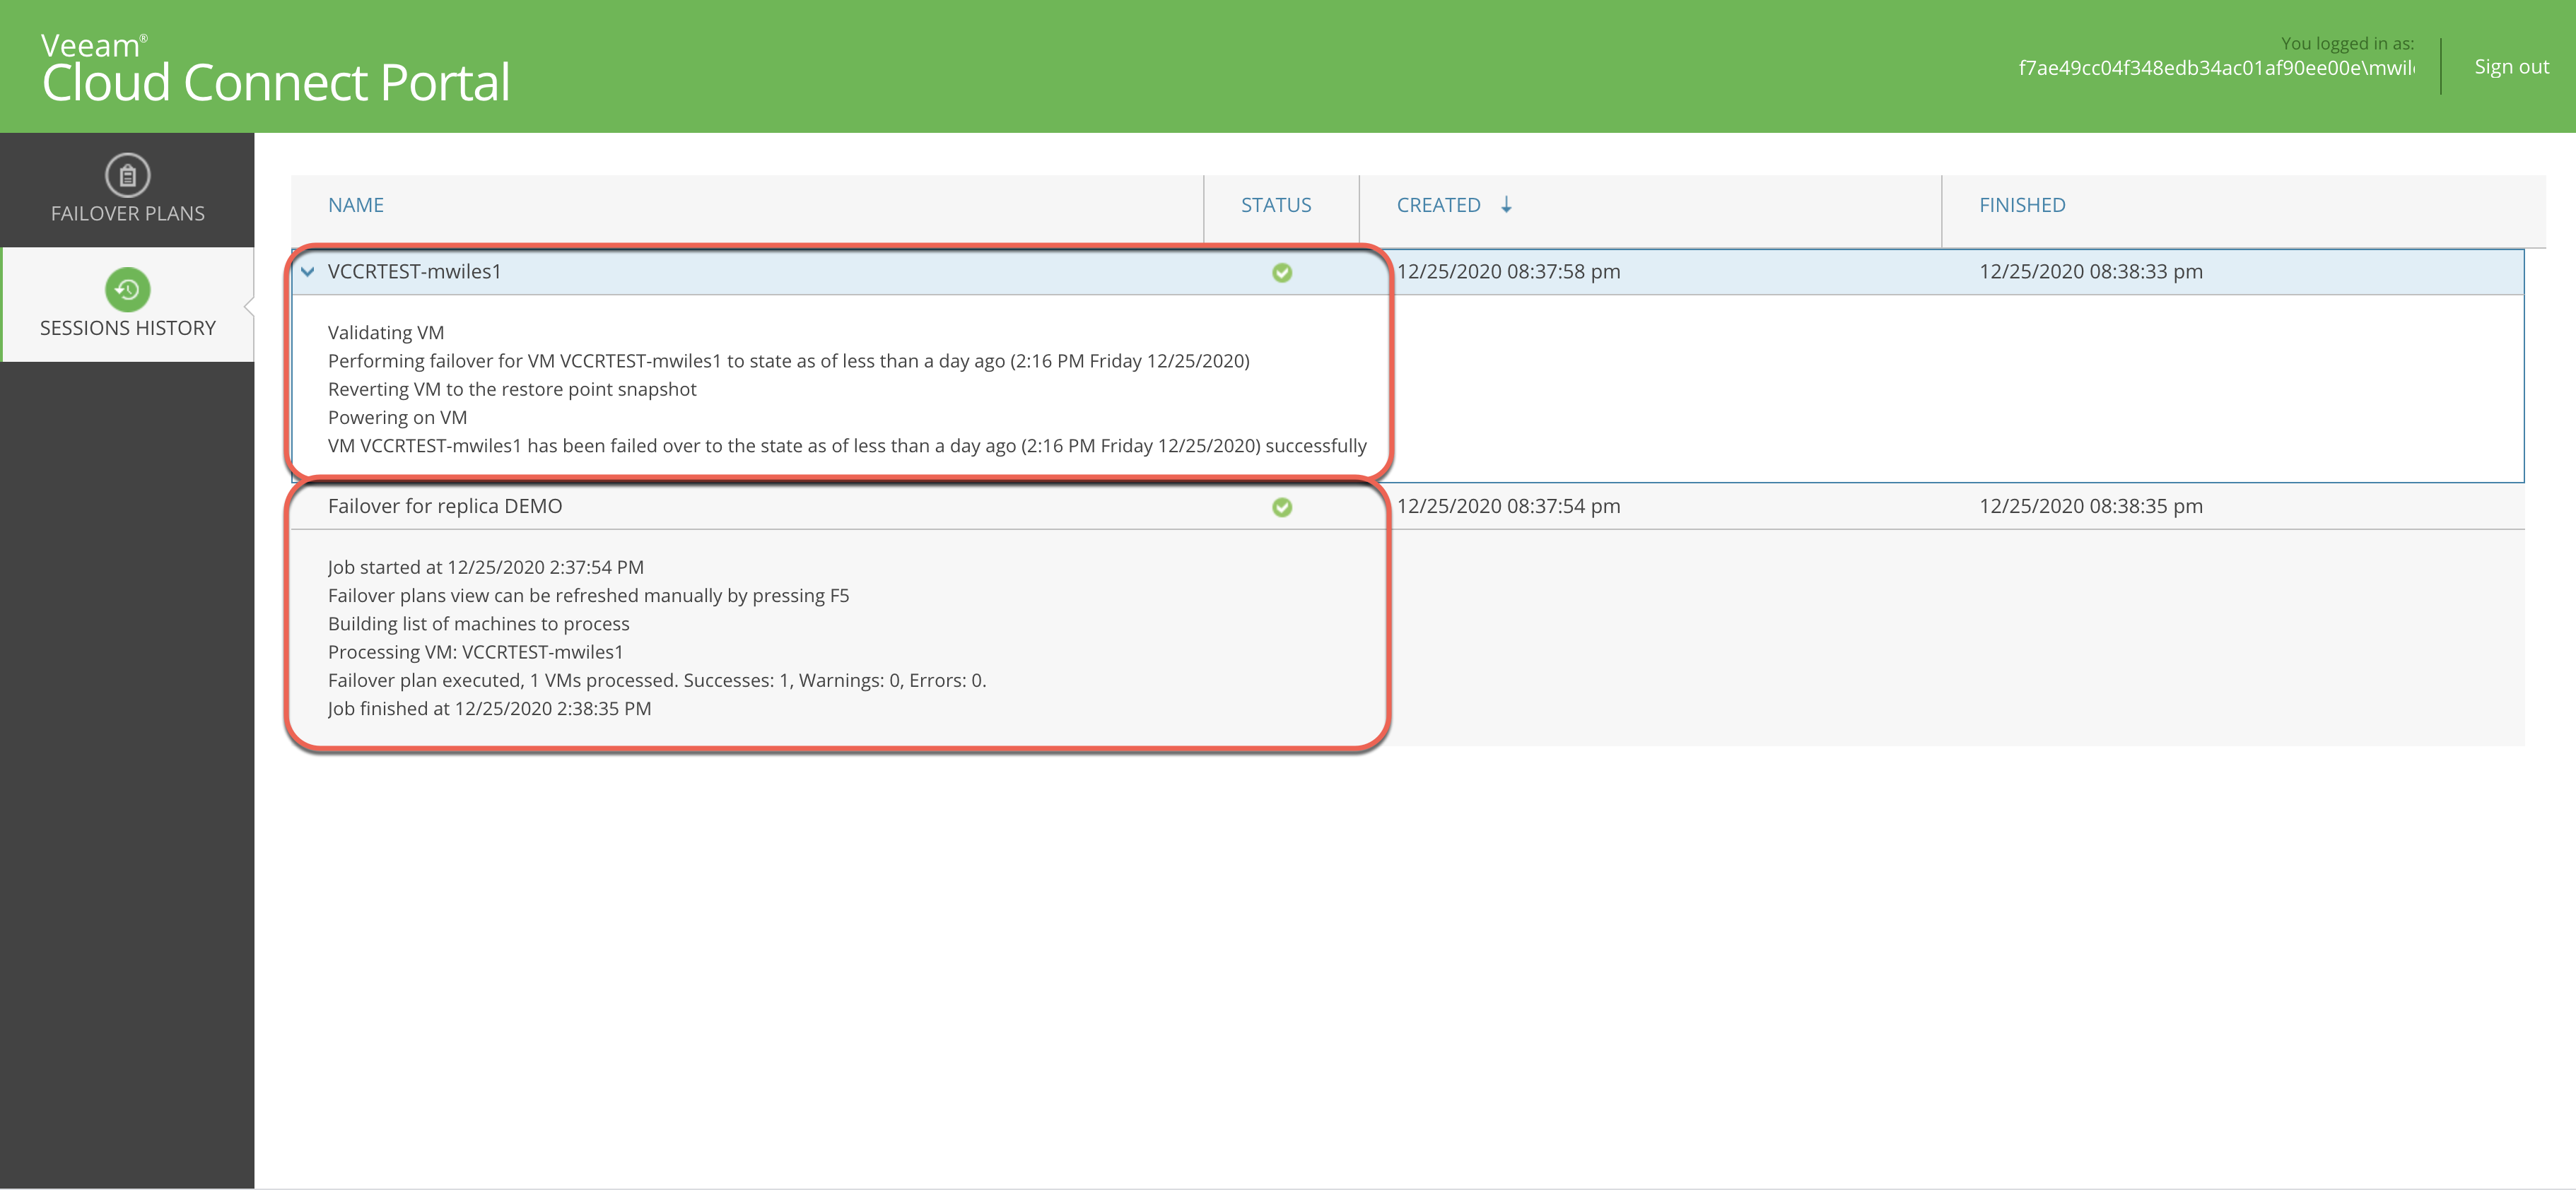This screenshot has width=2576, height=1190.
Task: Click the Sessions History clock icon
Action: 127,290
